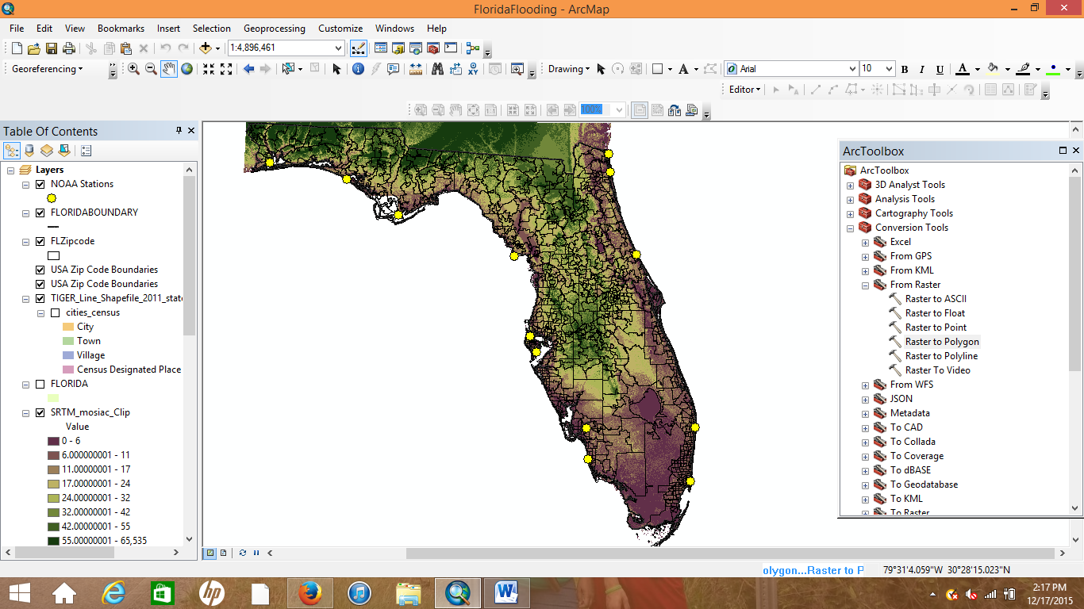
Task: Pick the Select Elements arrow tool
Action: [x=336, y=69]
